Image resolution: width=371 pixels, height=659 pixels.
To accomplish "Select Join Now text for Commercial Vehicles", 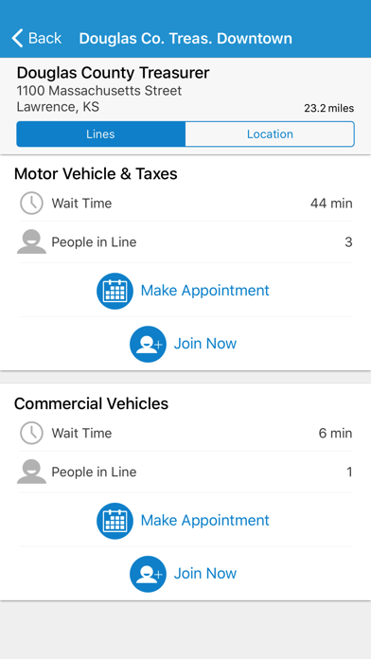I will [x=205, y=573].
